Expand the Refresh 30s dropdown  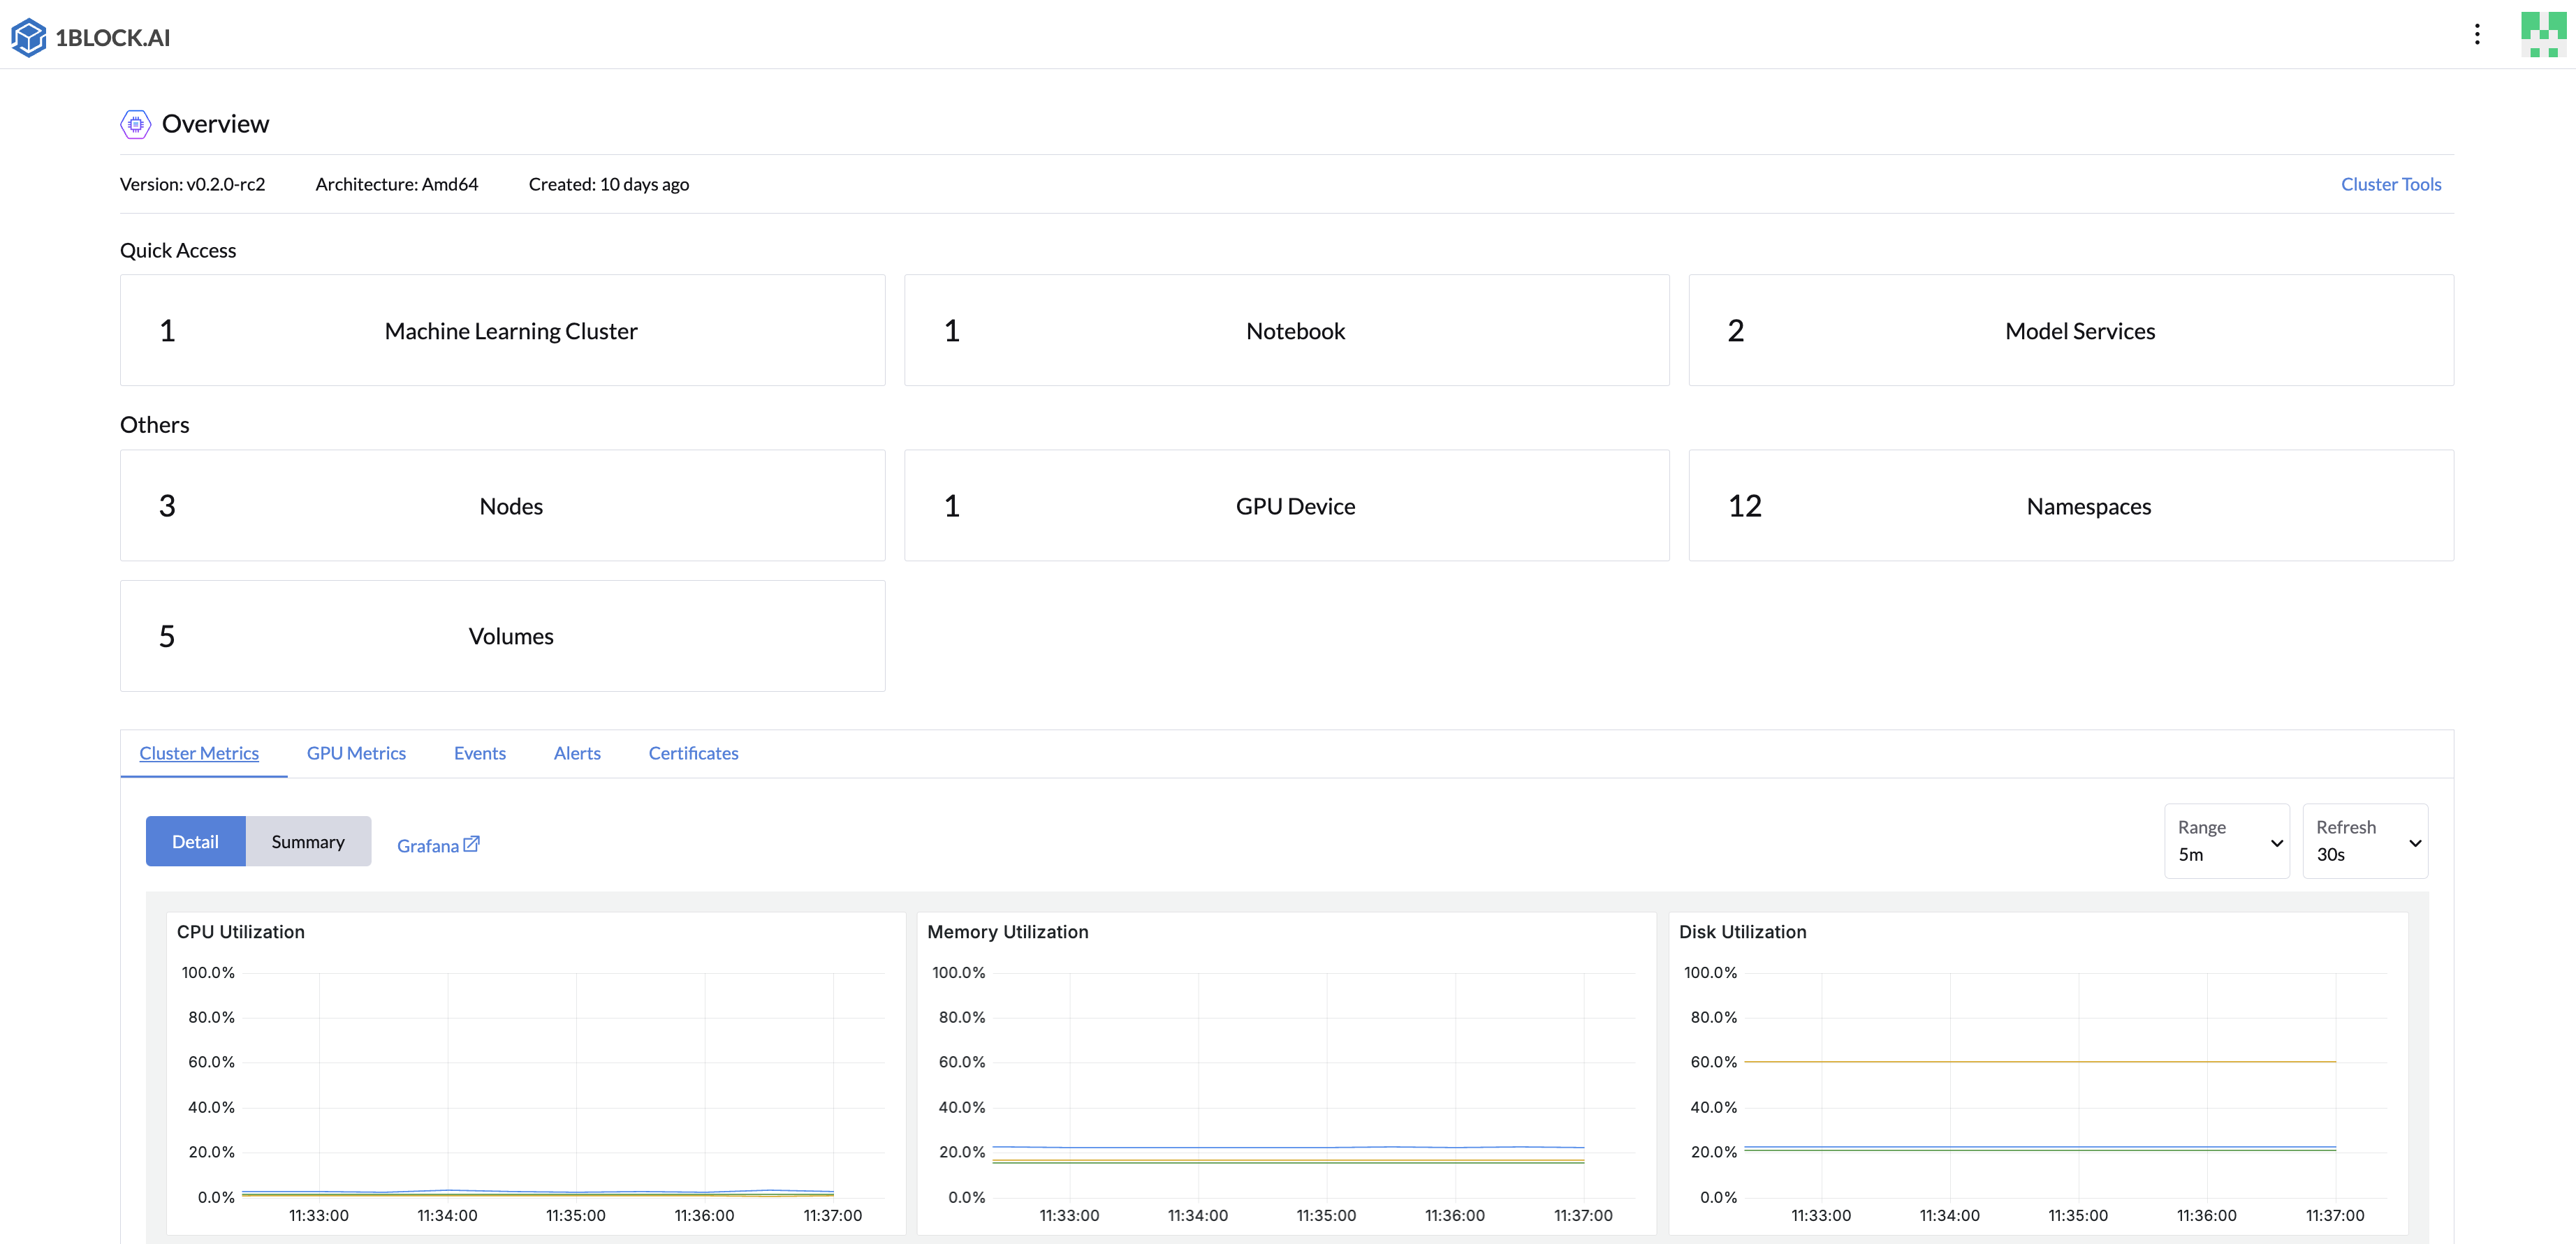click(x=2365, y=841)
